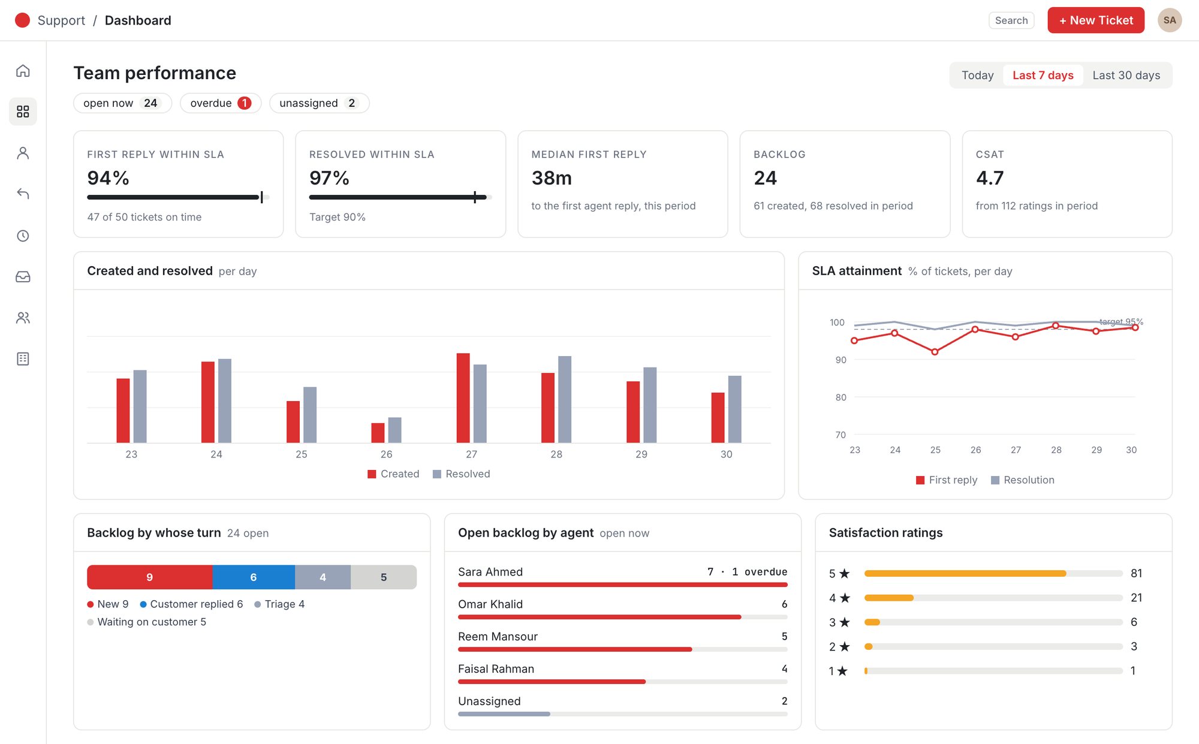
Task: Open the team people icon in sidebar
Action: pyautogui.click(x=23, y=318)
